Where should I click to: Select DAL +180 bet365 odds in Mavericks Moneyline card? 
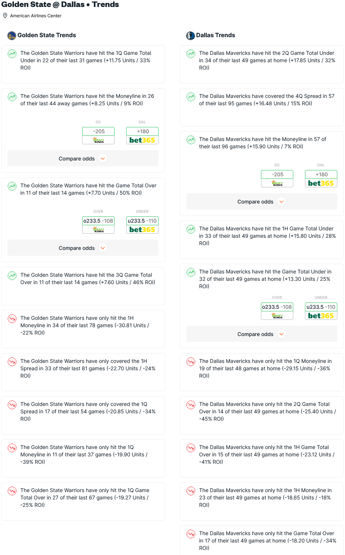click(x=321, y=178)
